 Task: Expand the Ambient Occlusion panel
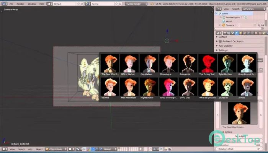(x=217, y=41)
